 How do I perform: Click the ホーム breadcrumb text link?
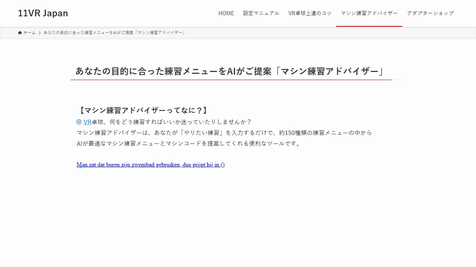coord(29,33)
